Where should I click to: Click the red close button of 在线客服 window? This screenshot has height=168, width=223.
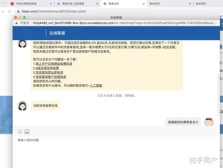click(x=16, y=17)
